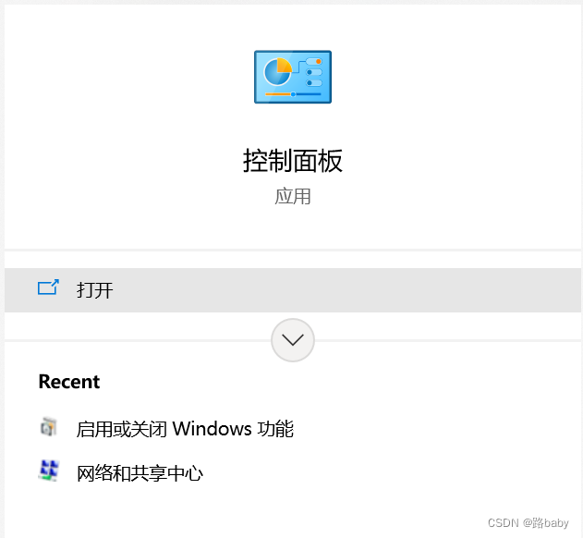Viewport: 583px width, 538px height.
Task: Click the Recent section heading
Action: coord(69,382)
